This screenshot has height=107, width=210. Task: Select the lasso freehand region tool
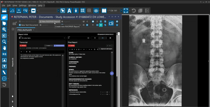pos(25,10)
